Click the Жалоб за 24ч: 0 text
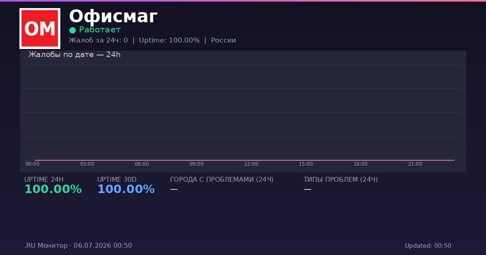Screen dimensions: 486x255 [98, 40]
